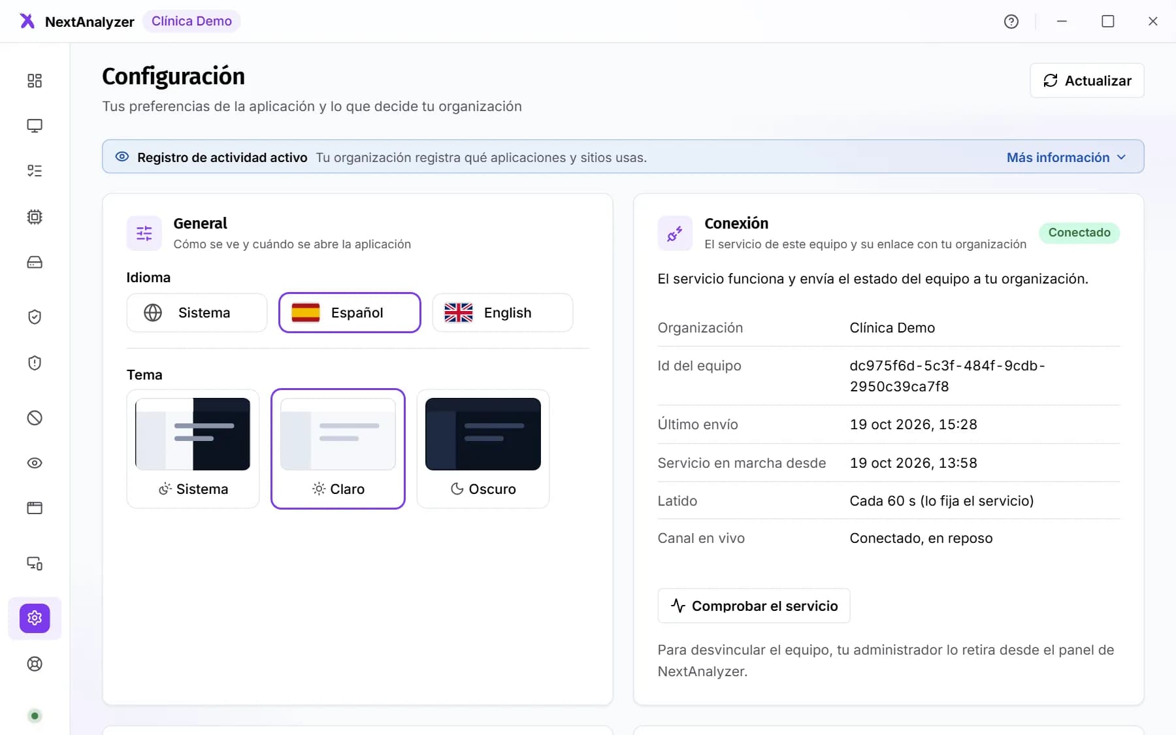
Task: Click the date 19 oct 2026, 15:28
Action: (913, 425)
